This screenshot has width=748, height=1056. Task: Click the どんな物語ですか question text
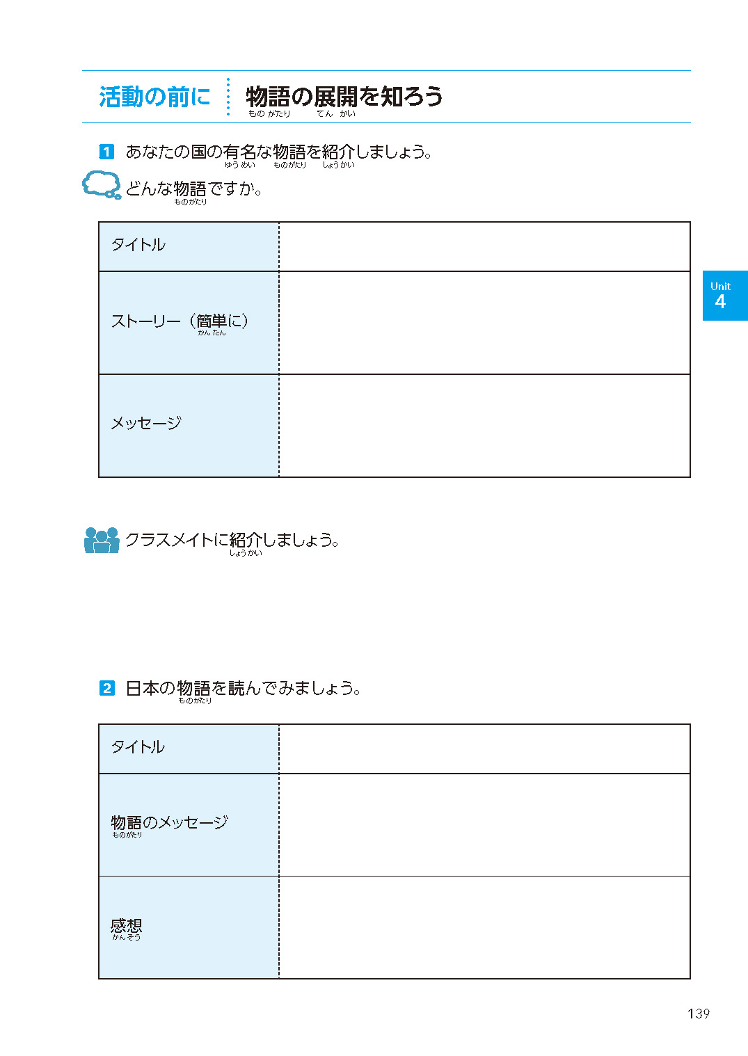coord(194,189)
